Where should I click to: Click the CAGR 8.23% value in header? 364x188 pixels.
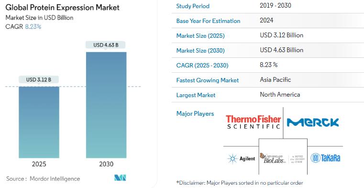(33, 27)
